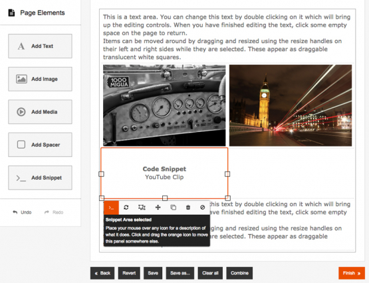Click the duplicate copy icon

(174, 207)
